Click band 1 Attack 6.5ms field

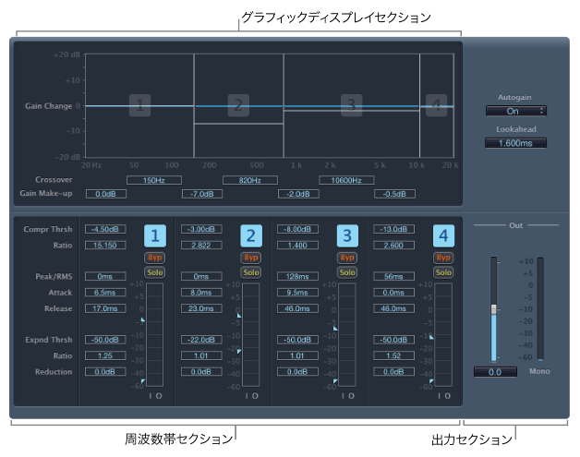pos(105,293)
